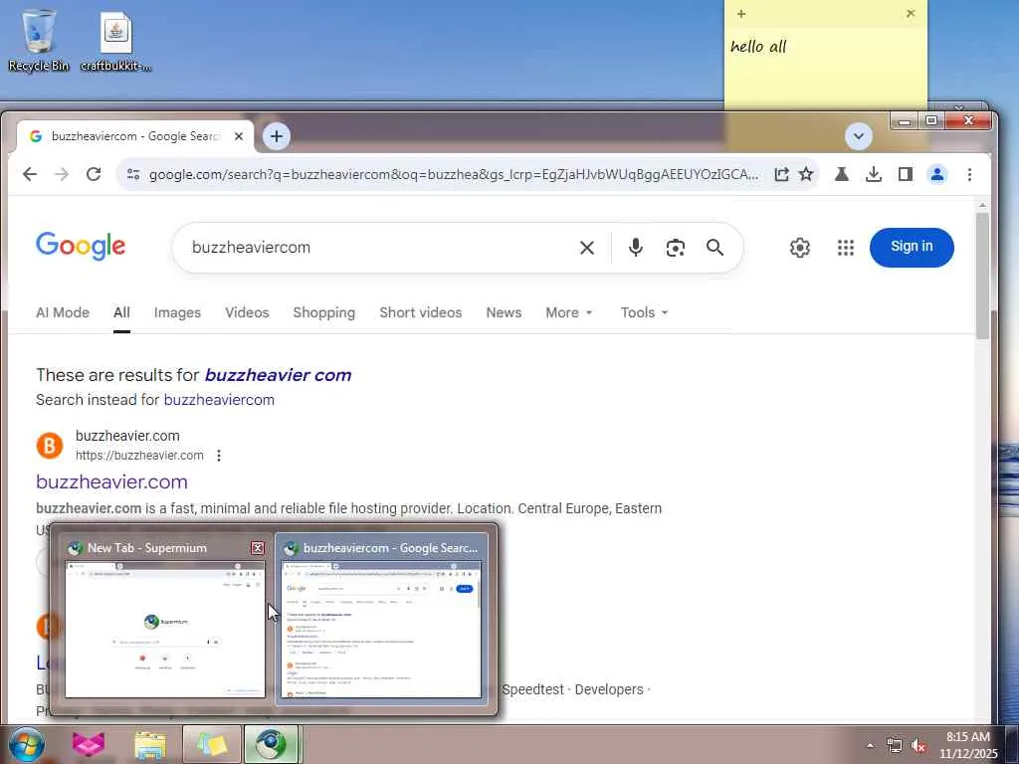Click the 'hello all' sticky note text
1019x764 pixels.
tap(758, 47)
